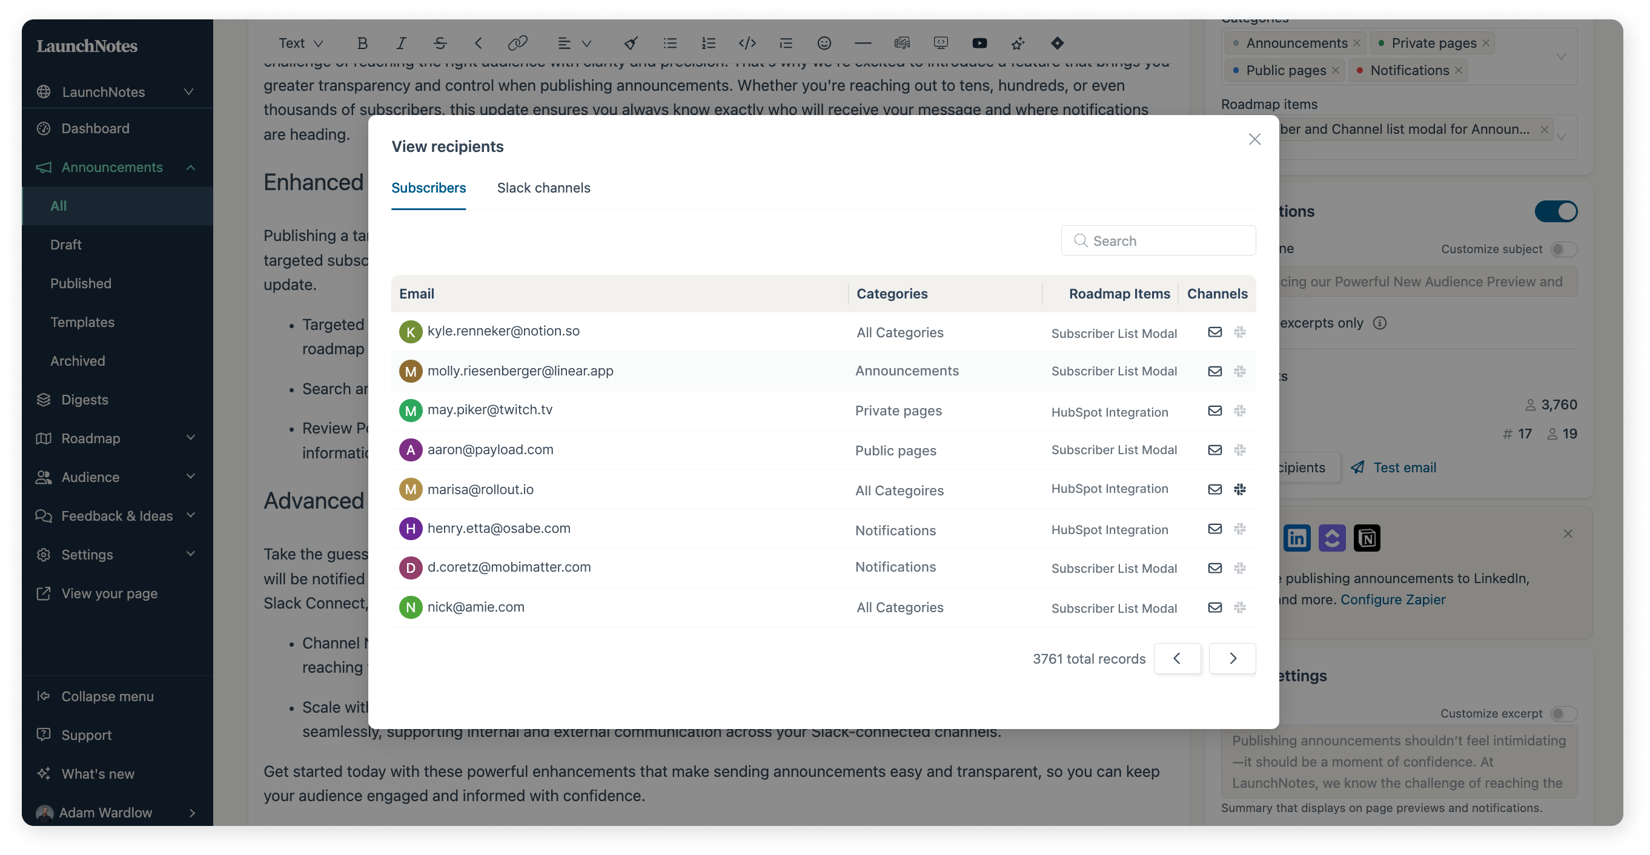The width and height of the screenshot is (1650, 855).
Task: Select the Subscribers tab
Action: pyautogui.click(x=428, y=188)
